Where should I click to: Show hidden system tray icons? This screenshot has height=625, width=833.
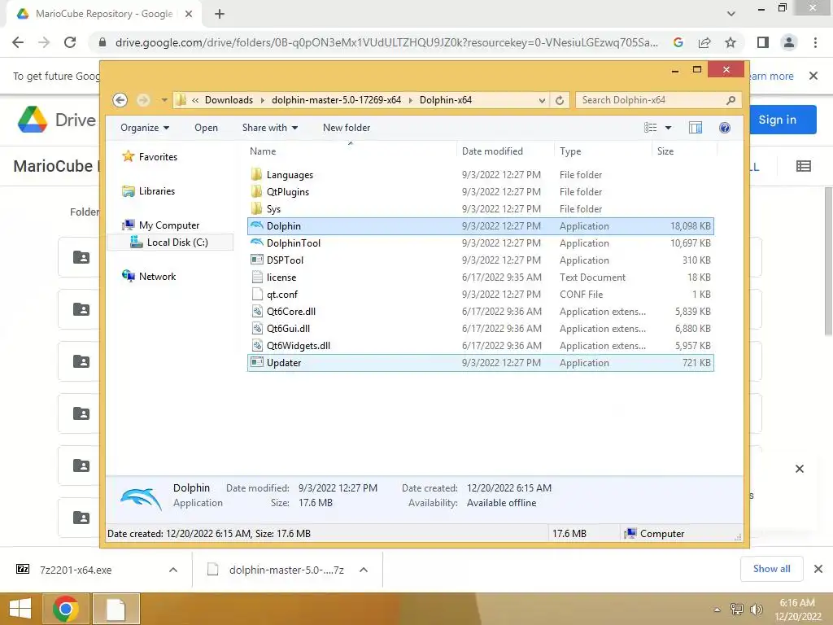(717, 610)
